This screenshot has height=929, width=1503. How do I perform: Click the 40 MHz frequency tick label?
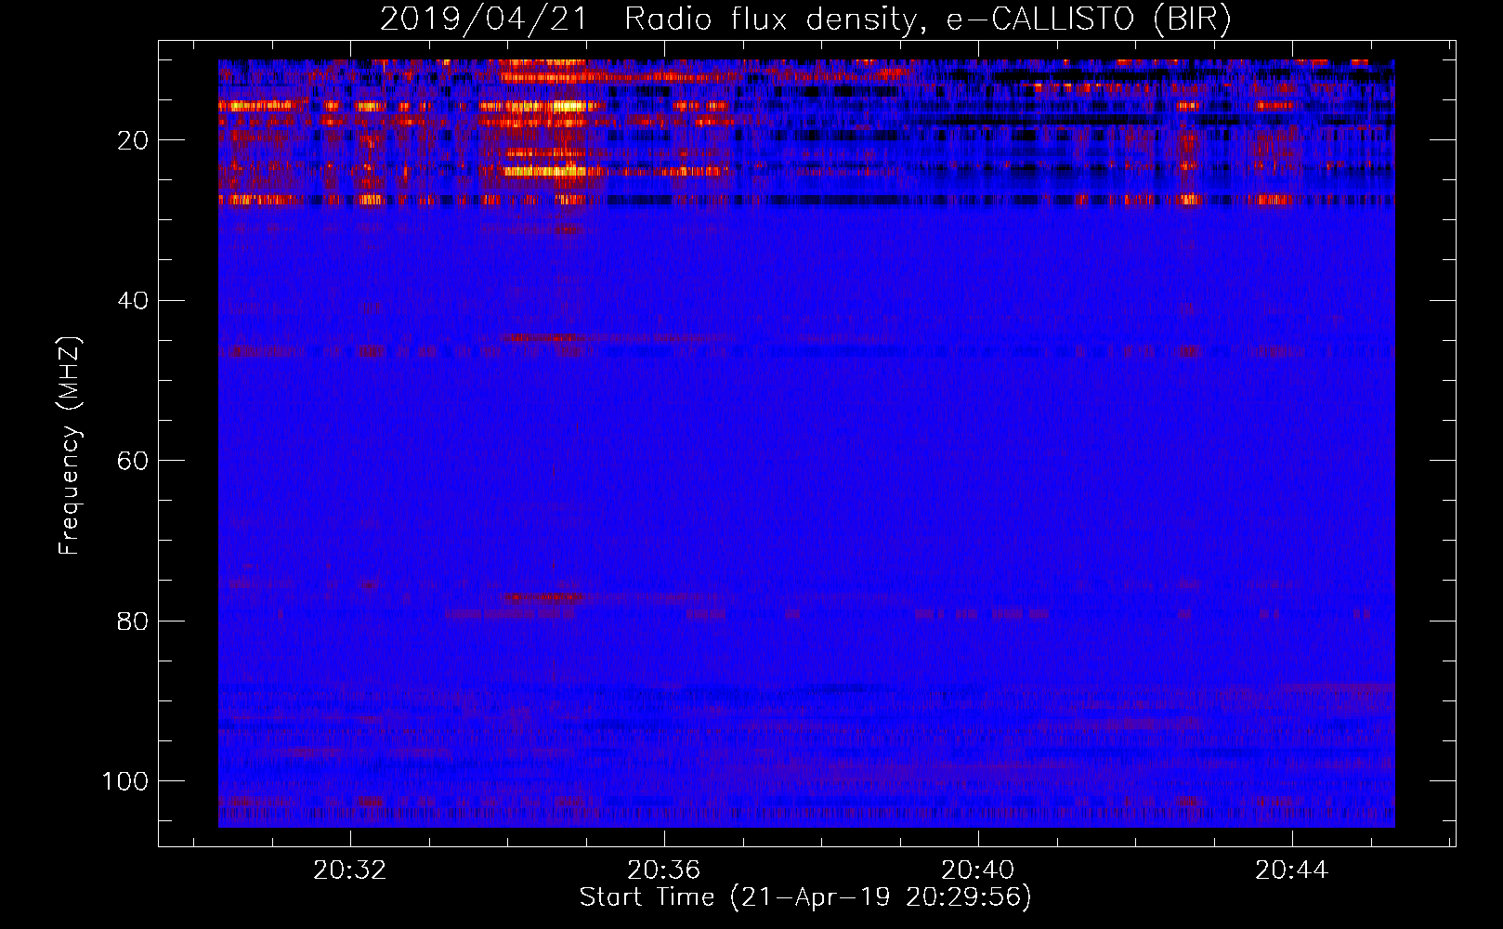[x=134, y=301]
